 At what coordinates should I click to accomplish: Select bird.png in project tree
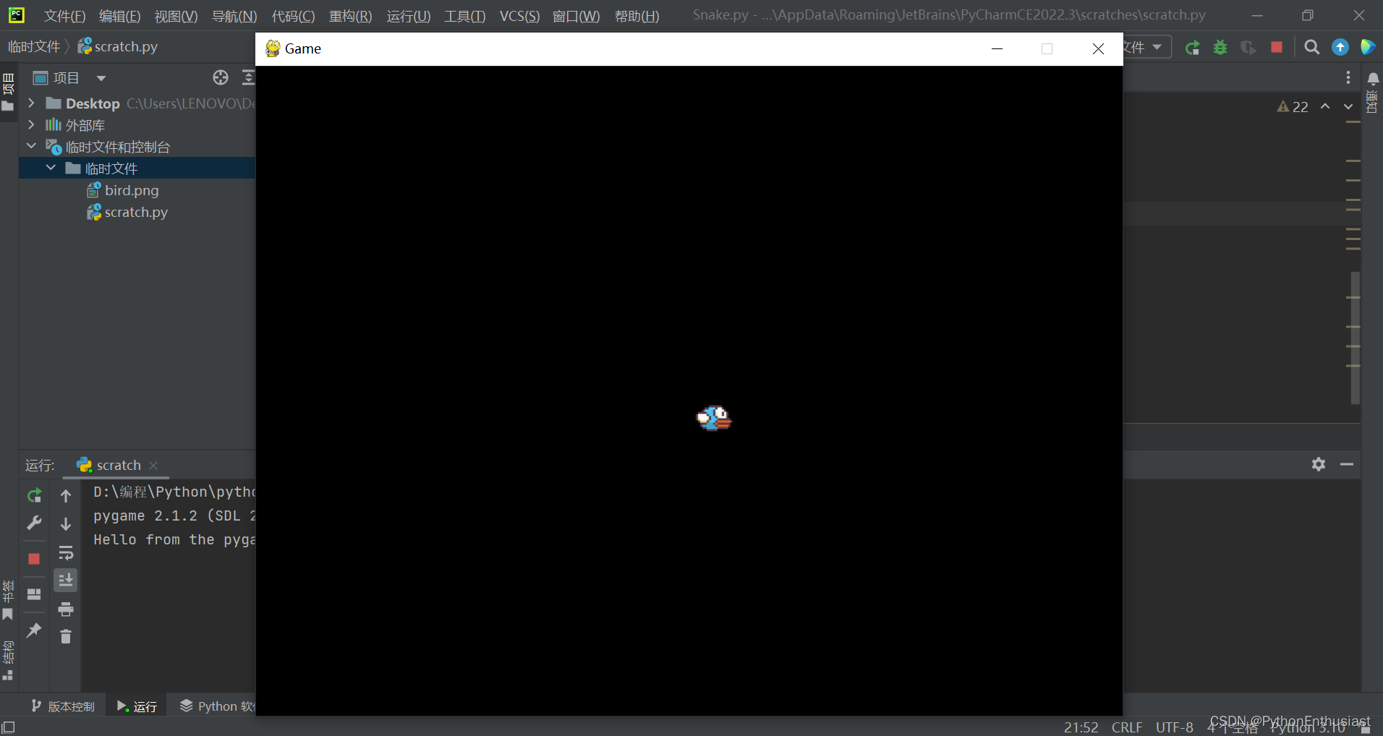click(132, 190)
